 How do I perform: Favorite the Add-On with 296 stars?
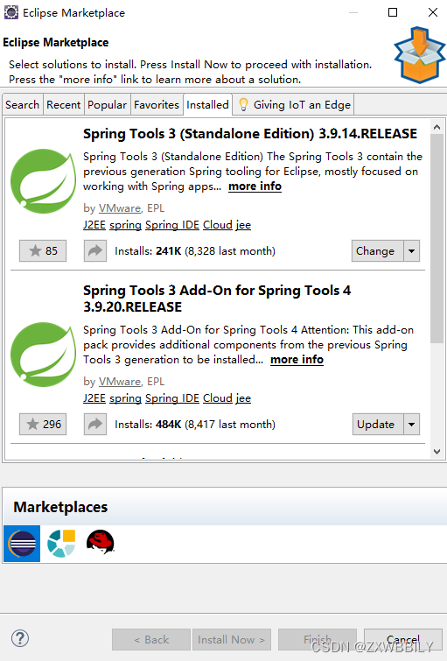pyautogui.click(x=43, y=424)
